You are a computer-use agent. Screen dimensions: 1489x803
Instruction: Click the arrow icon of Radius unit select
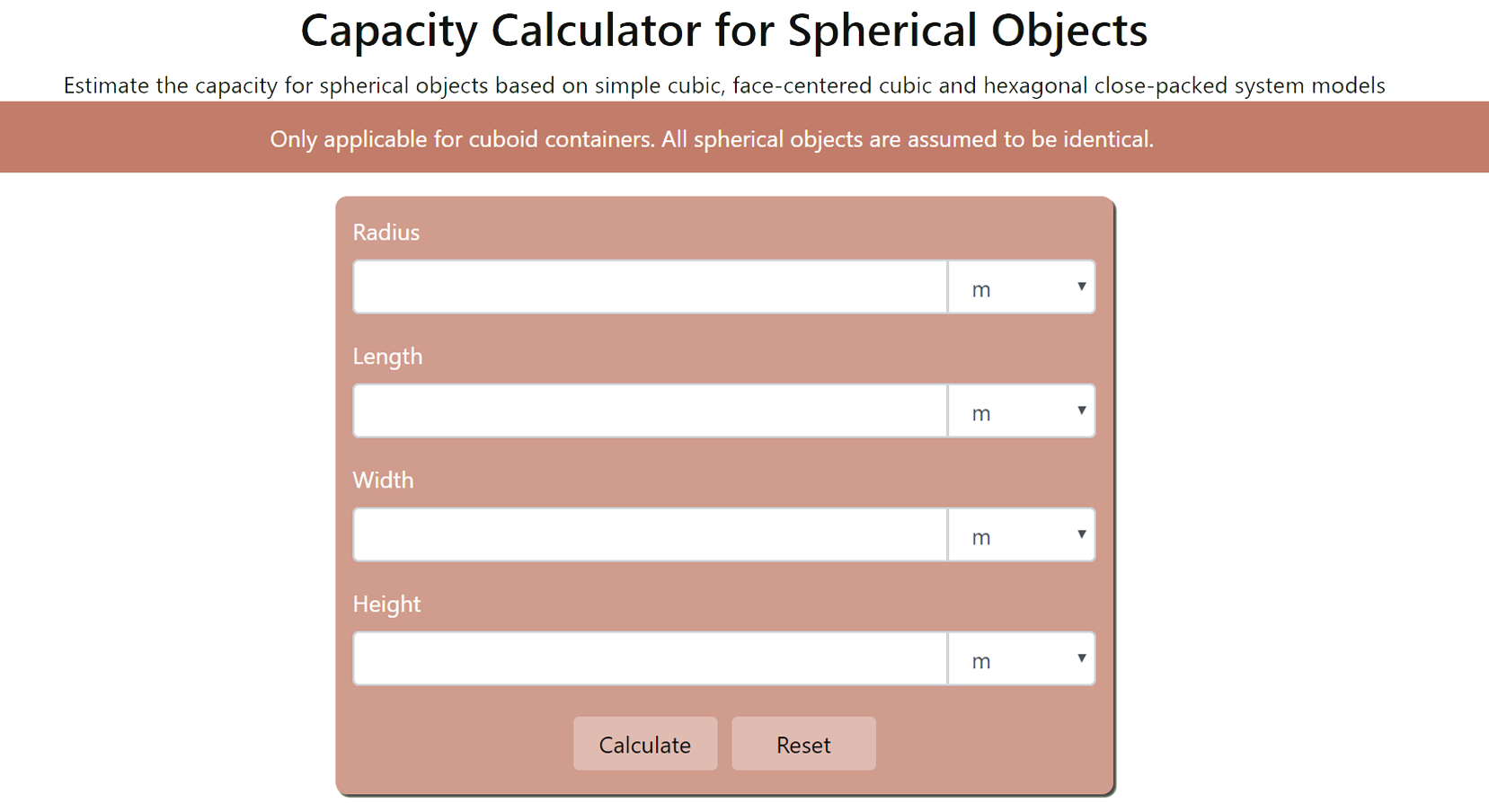tap(1082, 287)
